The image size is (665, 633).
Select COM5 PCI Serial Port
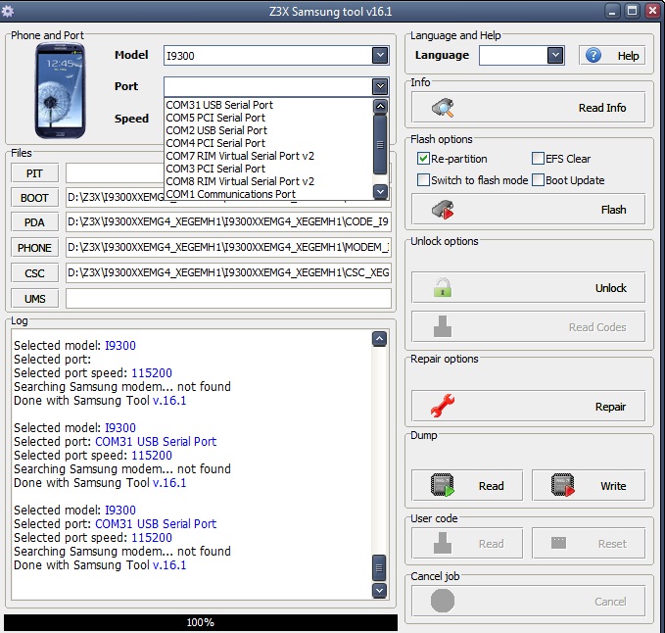268,118
